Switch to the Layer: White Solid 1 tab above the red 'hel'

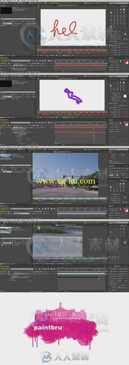pyautogui.click(x=67, y=6)
